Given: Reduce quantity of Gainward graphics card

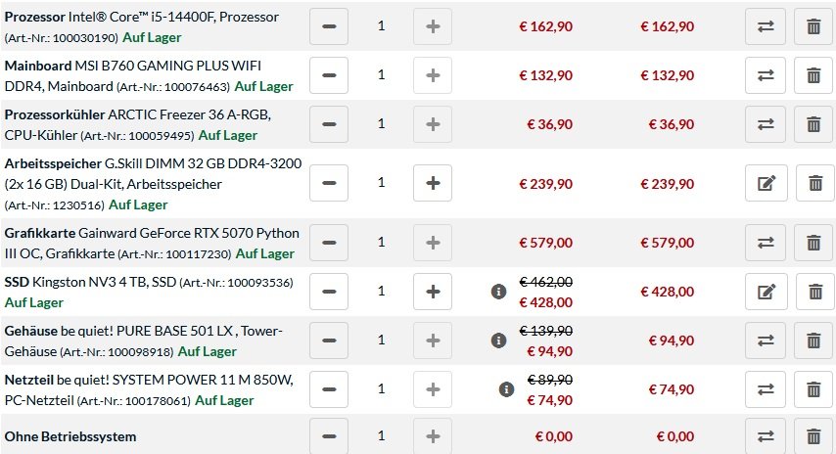Looking at the screenshot, I should coord(329,243).
